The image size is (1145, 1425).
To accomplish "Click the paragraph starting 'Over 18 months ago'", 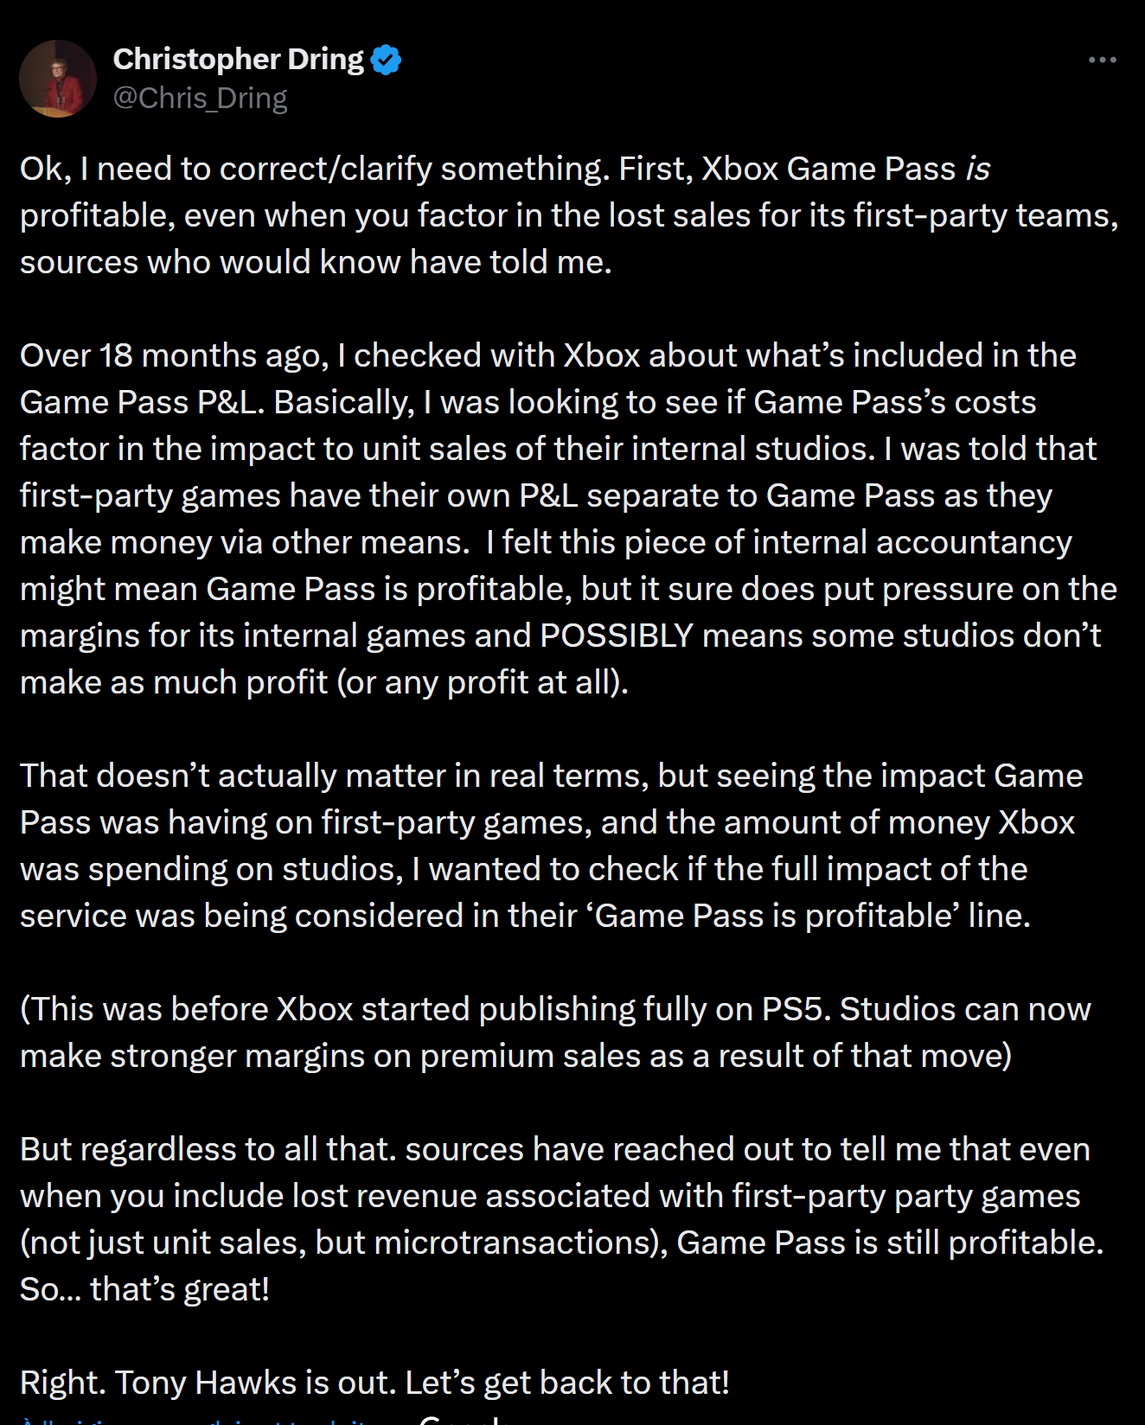I will point(569,519).
